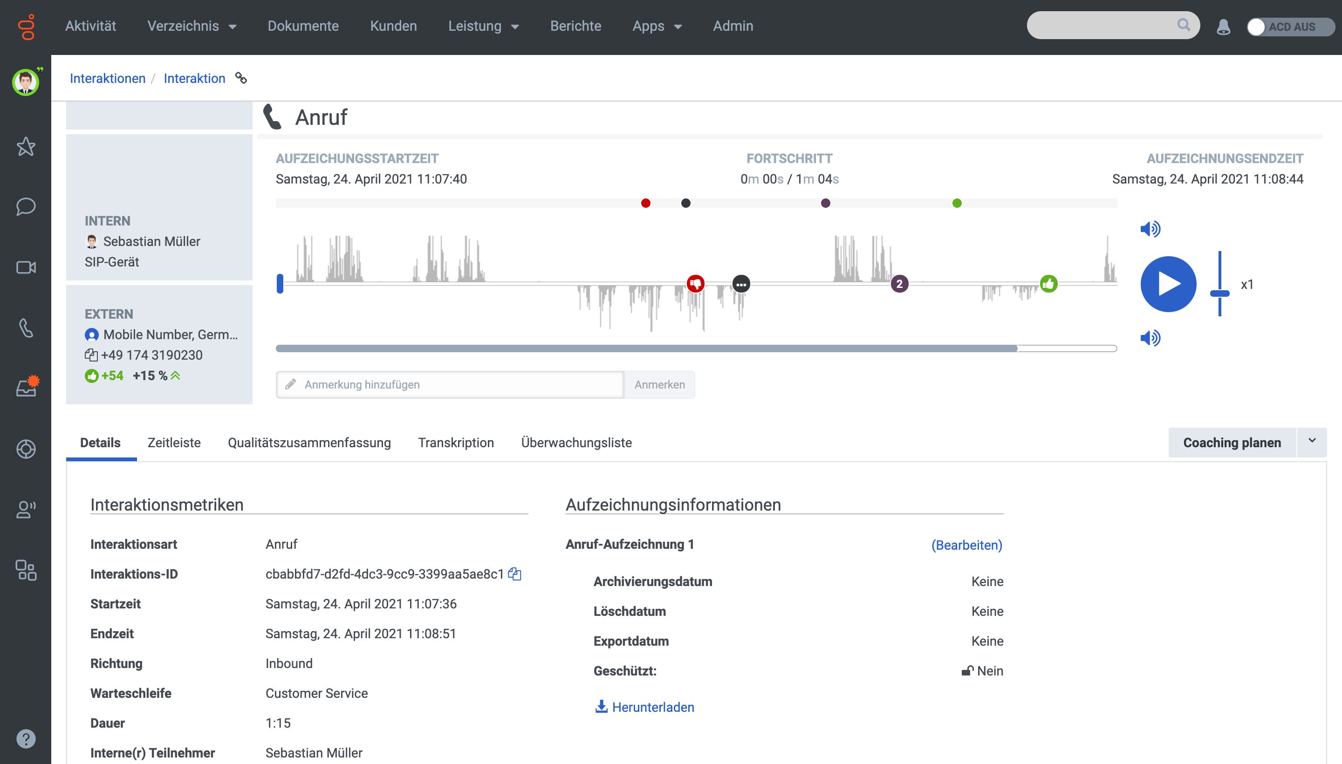Click the red thumbs-down timeline marker

695,284
